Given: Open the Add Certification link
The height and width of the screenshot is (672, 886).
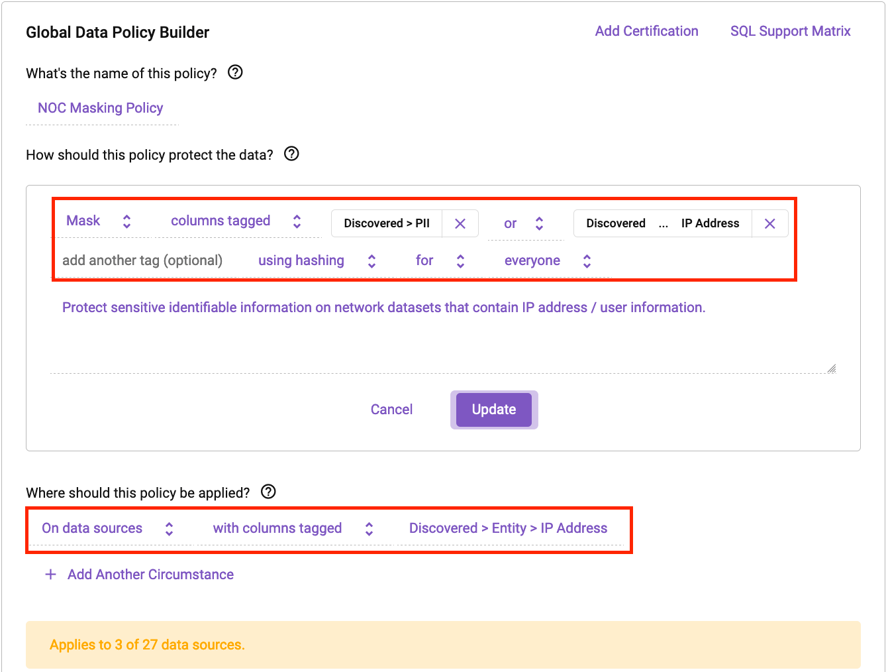Looking at the screenshot, I should 646,31.
